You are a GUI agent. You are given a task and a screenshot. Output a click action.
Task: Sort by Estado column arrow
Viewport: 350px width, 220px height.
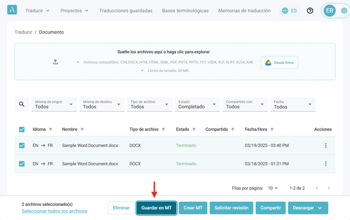point(194,129)
